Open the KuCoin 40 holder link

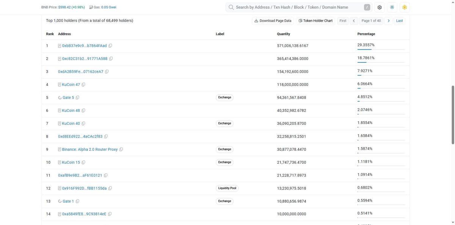tap(71, 124)
